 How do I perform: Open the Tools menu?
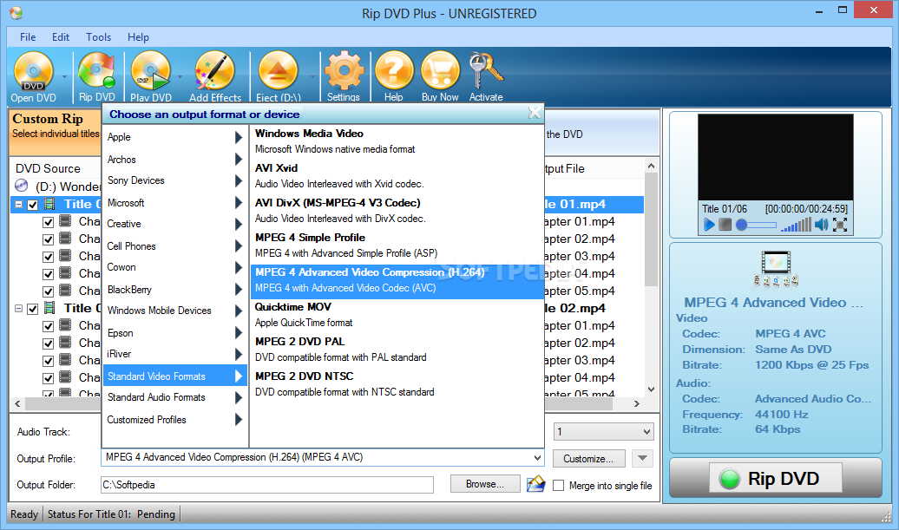pyautogui.click(x=99, y=37)
